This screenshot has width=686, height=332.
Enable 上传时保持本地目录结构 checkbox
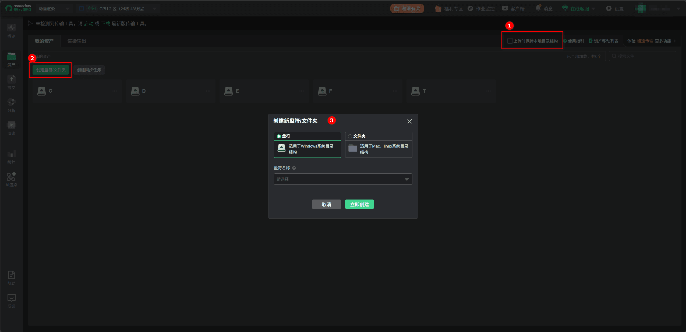point(510,41)
